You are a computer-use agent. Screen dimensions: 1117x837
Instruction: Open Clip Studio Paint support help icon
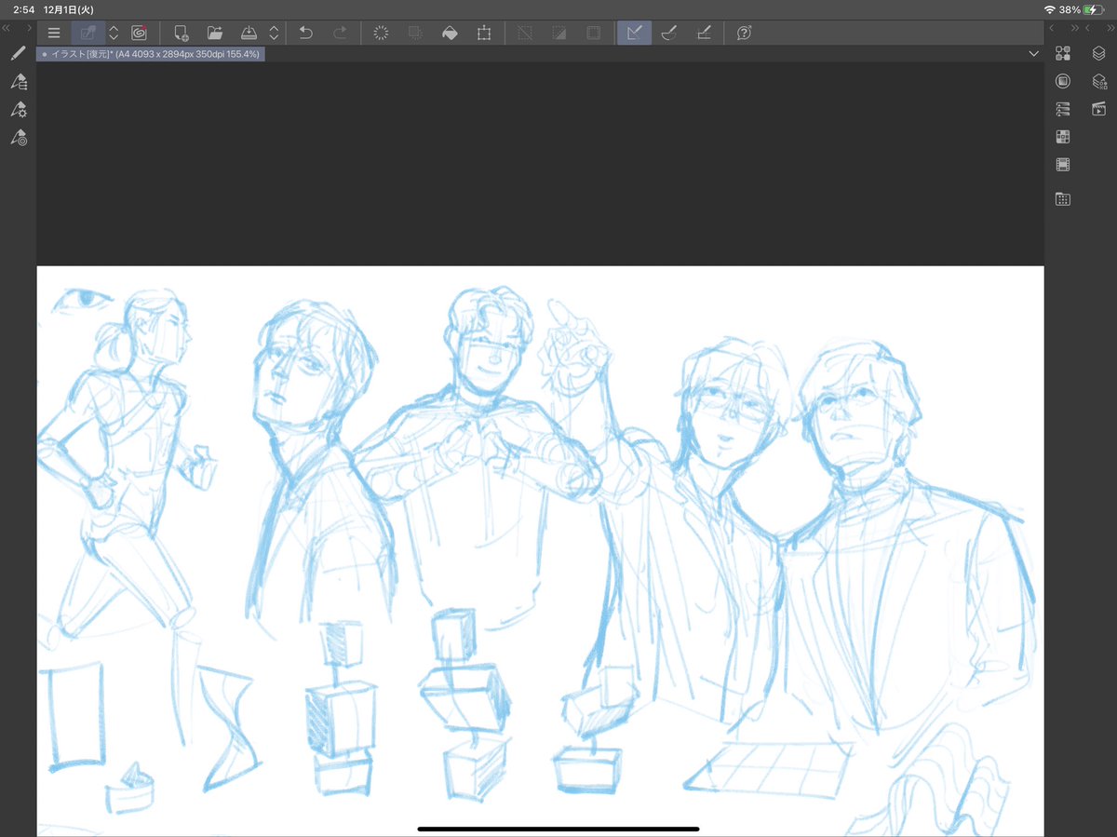(x=744, y=33)
